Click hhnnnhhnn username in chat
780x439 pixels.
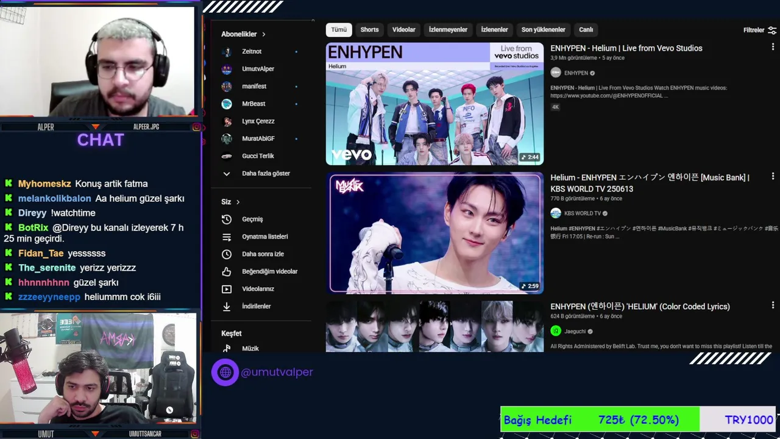click(x=44, y=282)
